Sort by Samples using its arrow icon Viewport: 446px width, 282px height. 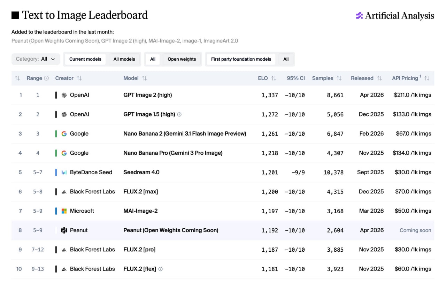pyautogui.click(x=339, y=78)
